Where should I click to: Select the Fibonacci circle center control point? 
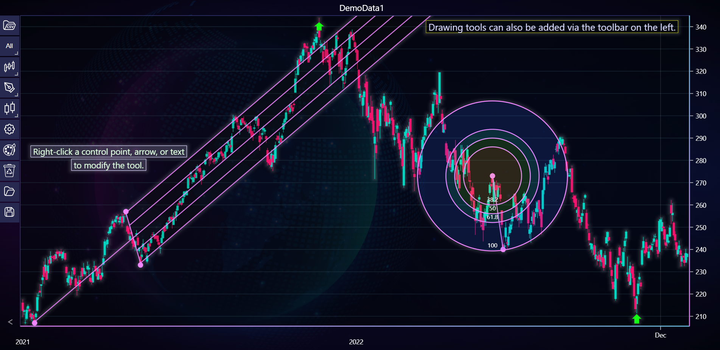pyautogui.click(x=492, y=176)
